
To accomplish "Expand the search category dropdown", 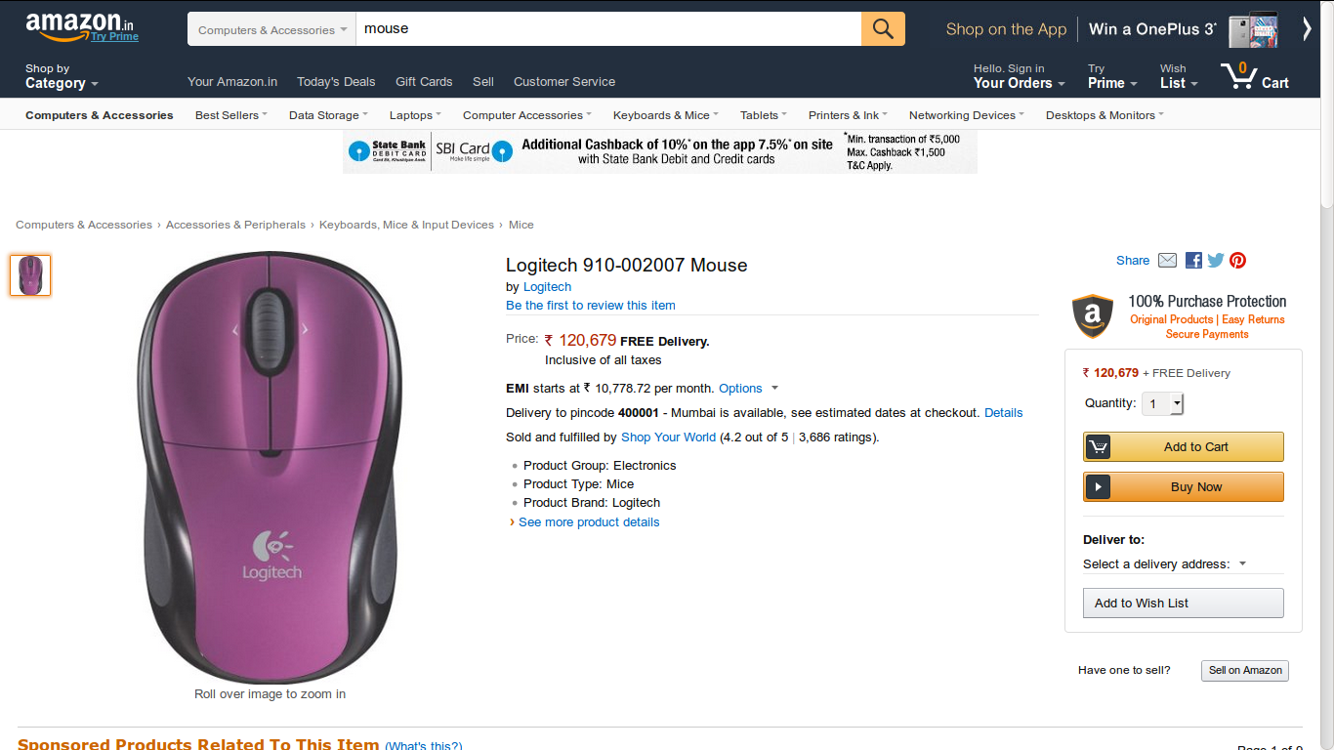I will [x=271, y=30].
